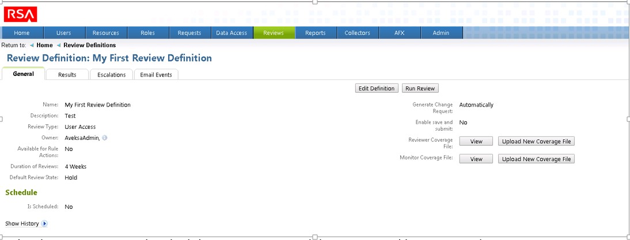Open the Reviews menu

point(274,33)
